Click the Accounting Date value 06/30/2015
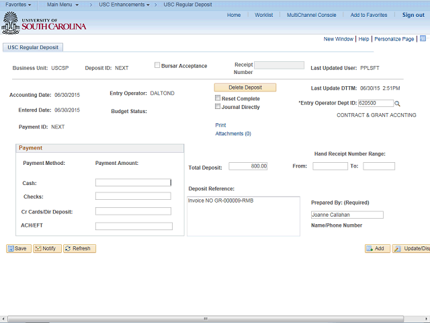 click(x=67, y=95)
